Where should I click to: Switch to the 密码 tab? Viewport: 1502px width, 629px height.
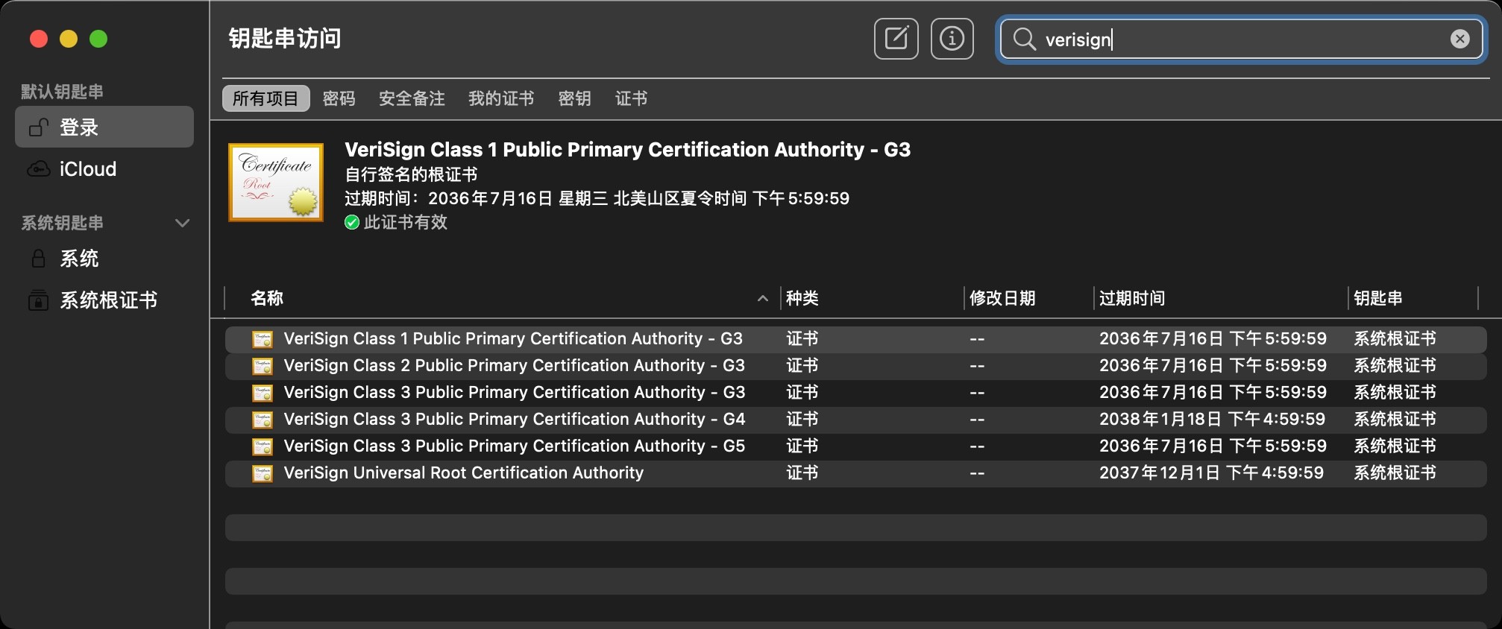pos(339,98)
